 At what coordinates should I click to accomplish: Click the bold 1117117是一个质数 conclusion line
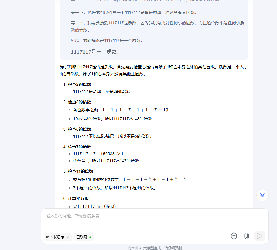click(95, 52)
